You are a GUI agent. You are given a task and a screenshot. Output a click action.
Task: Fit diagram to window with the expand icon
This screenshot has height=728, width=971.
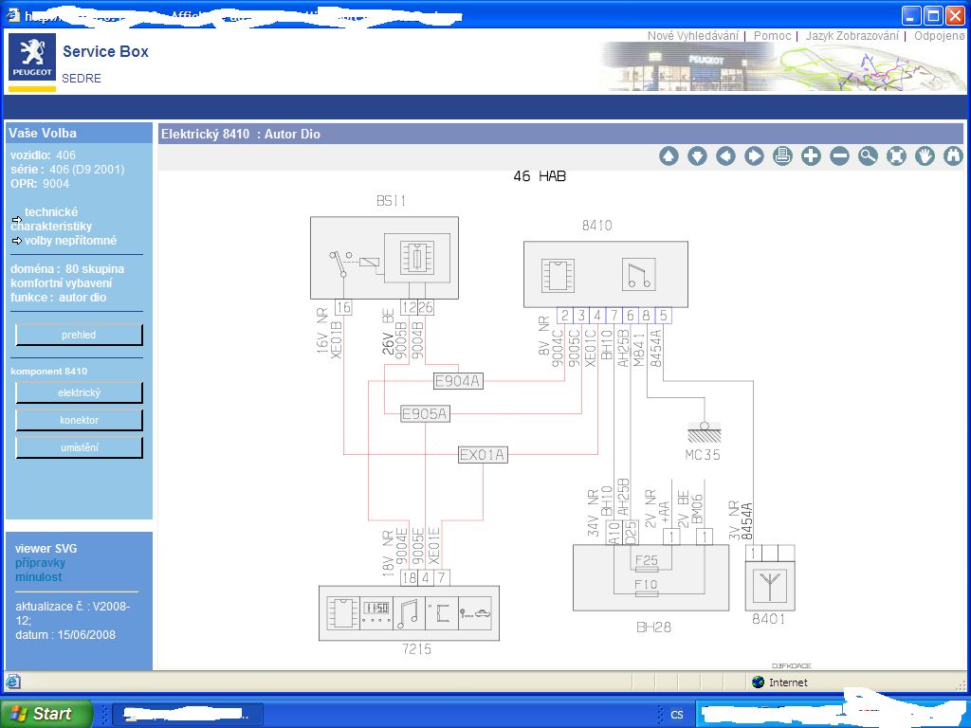click(x=896, y=156)
